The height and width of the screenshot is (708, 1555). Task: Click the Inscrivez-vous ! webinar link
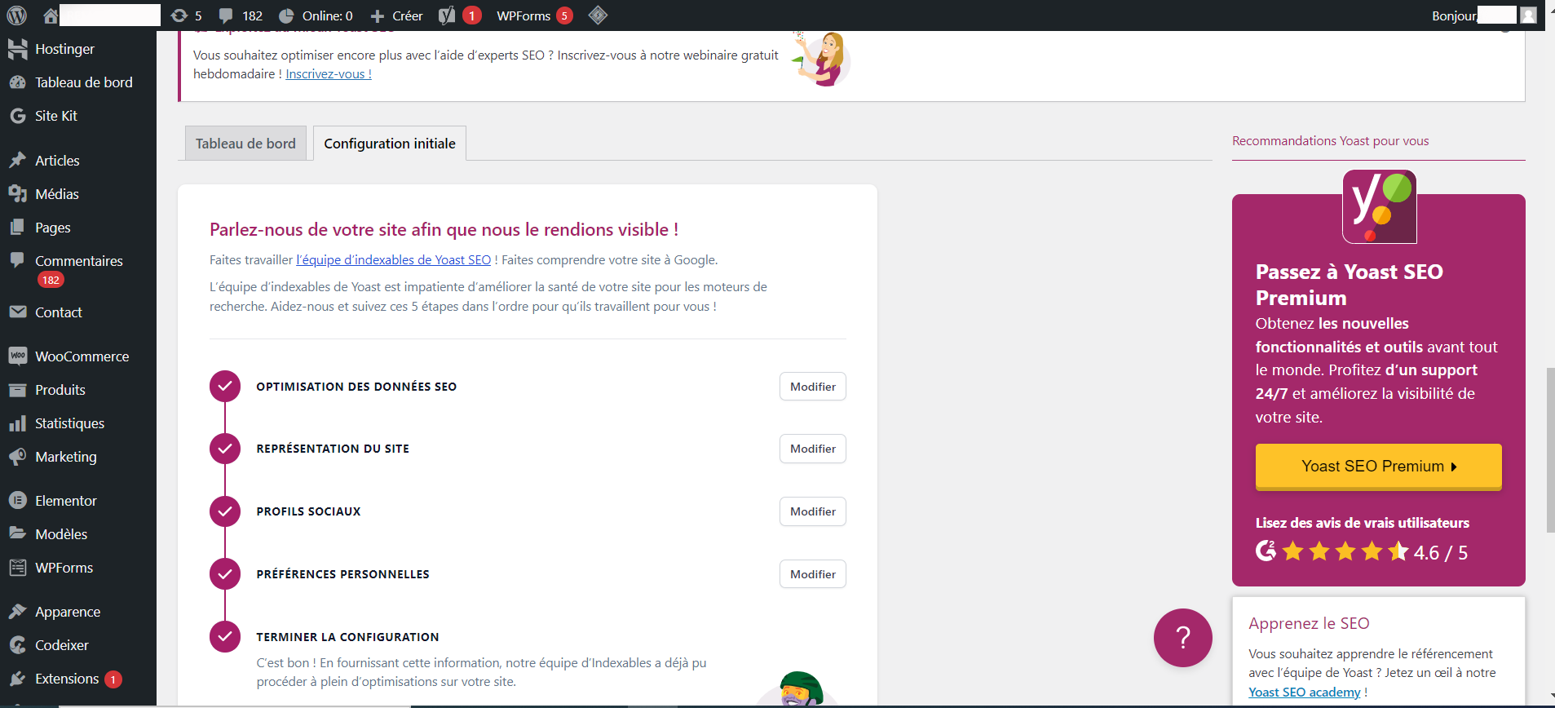click(329, 74)
